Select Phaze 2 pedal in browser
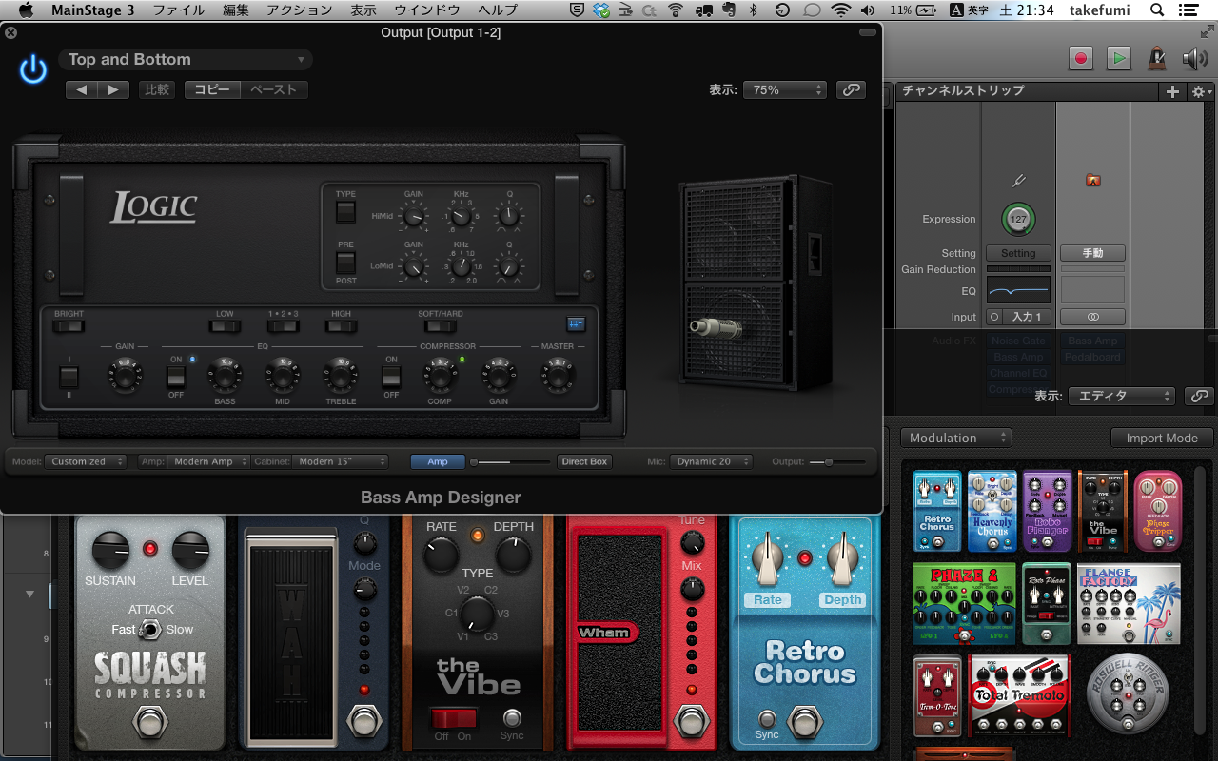This screenshot has width=1218, height=761. tap(964, 604)
